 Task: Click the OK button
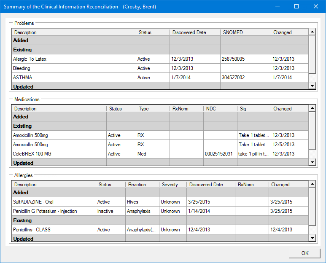(304, 253)
